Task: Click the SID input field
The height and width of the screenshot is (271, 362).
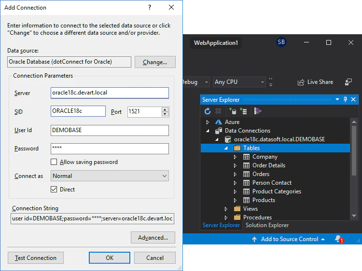Action: pyautogui.click(x=78, y=111)
